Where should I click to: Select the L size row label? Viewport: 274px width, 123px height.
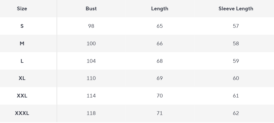coord(22,61)
